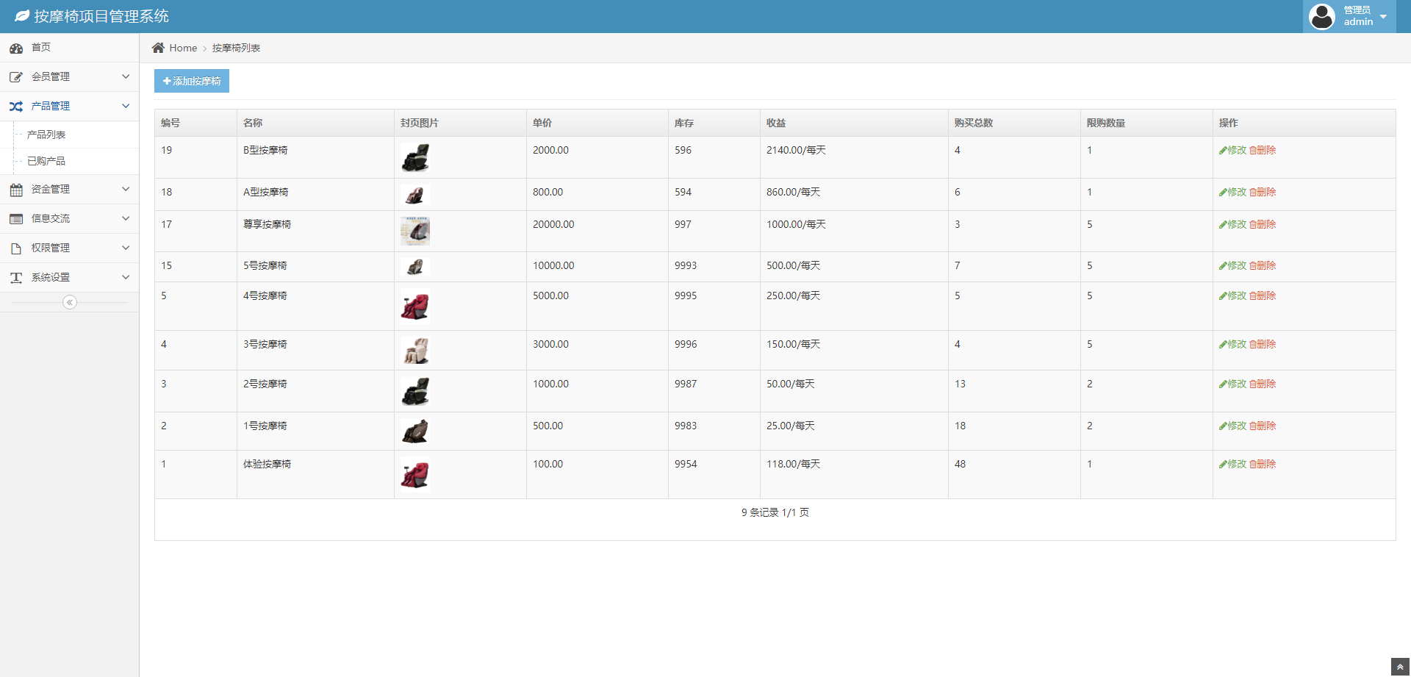Image resolution: width=1411 pixels, height=677 pixels.
Task: Collapse the sidebar with the double-arrow toggle
Action: (x=70, y=302)
